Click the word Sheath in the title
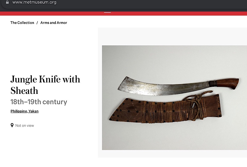The image size is (247, 167). point(24,90)
